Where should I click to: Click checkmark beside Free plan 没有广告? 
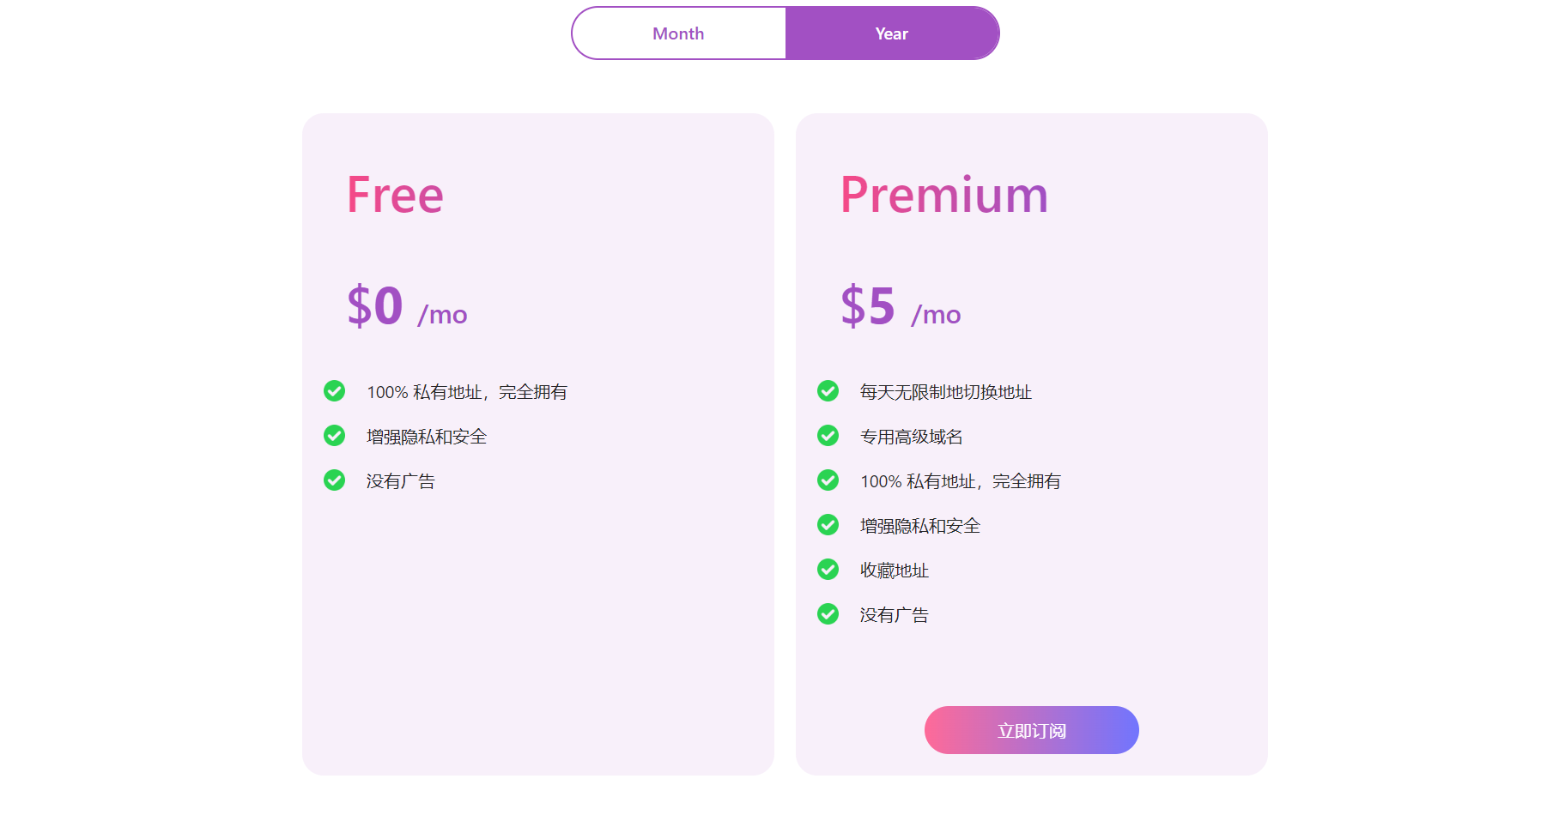pyautogui.click(x=334, y=480)
